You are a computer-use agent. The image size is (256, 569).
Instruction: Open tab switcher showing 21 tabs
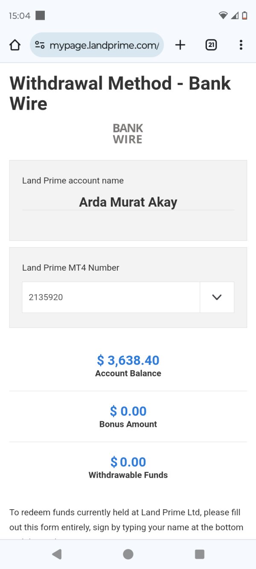tap(211, 45)
